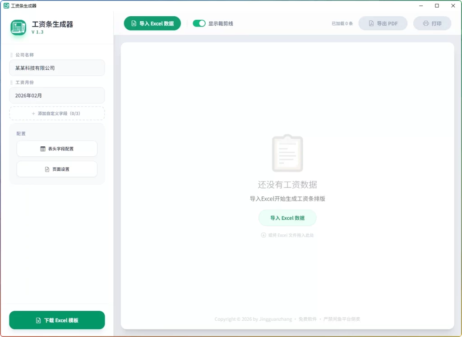Click the download arrow icon near drag hint text

pos(262,235)
